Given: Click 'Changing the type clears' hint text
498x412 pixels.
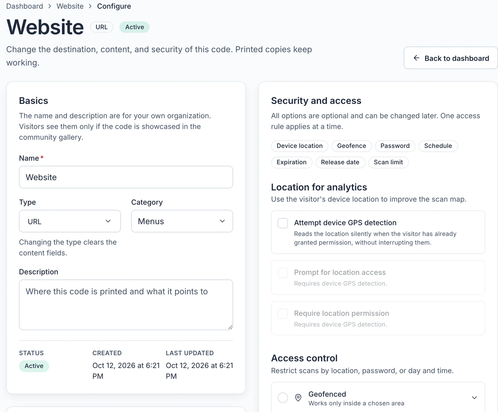Looking at the screenshot, I should 68,247.
